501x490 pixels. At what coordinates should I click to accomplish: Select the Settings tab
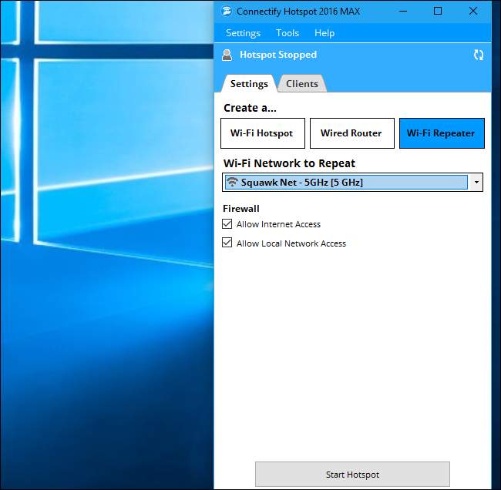[249, 84]
